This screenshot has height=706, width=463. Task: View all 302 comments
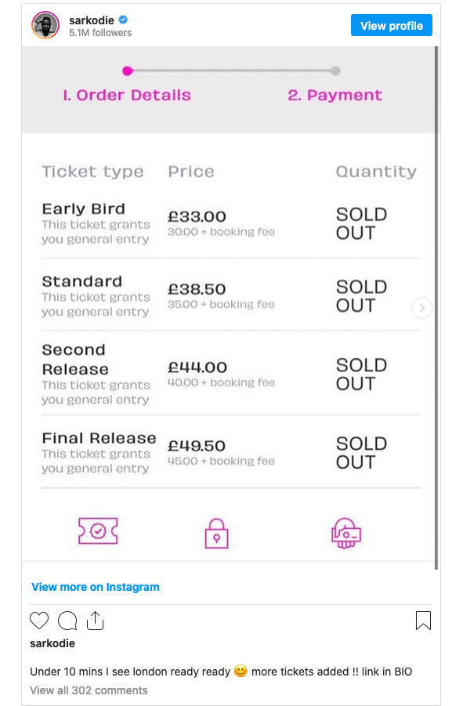(89, 690)
